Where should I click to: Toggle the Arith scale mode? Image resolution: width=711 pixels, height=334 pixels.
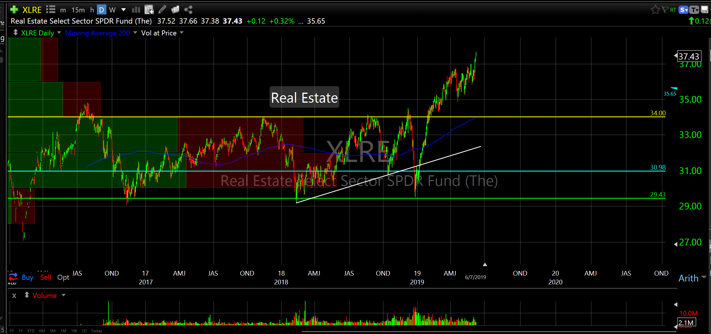[x=688, y=278]
